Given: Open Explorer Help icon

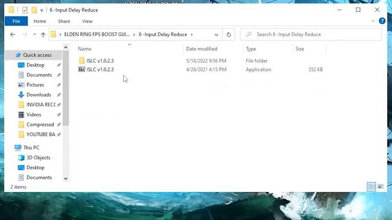Looking at the screenshot, I should point(382,21).
